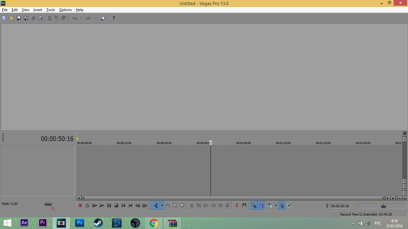Viewport: 408px width, 229px height.
Task: Open the Tools menu
Action: click(x=50, y=10)
